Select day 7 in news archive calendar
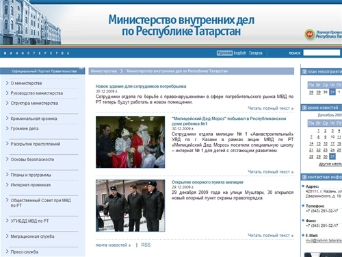This screenshot has width=342, height=257. click(x=311, y=137)
